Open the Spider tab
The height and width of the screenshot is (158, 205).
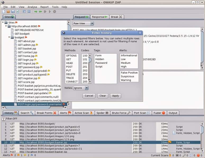pos(103,113)
